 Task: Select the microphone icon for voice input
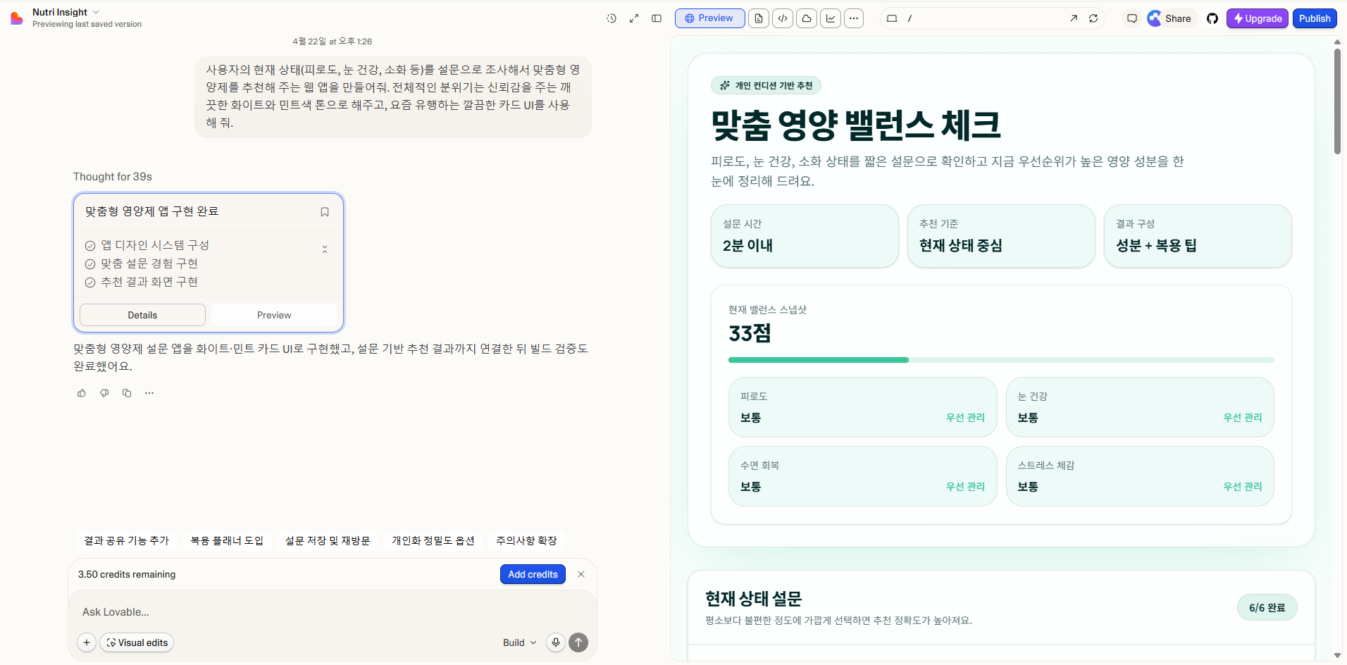555,642
